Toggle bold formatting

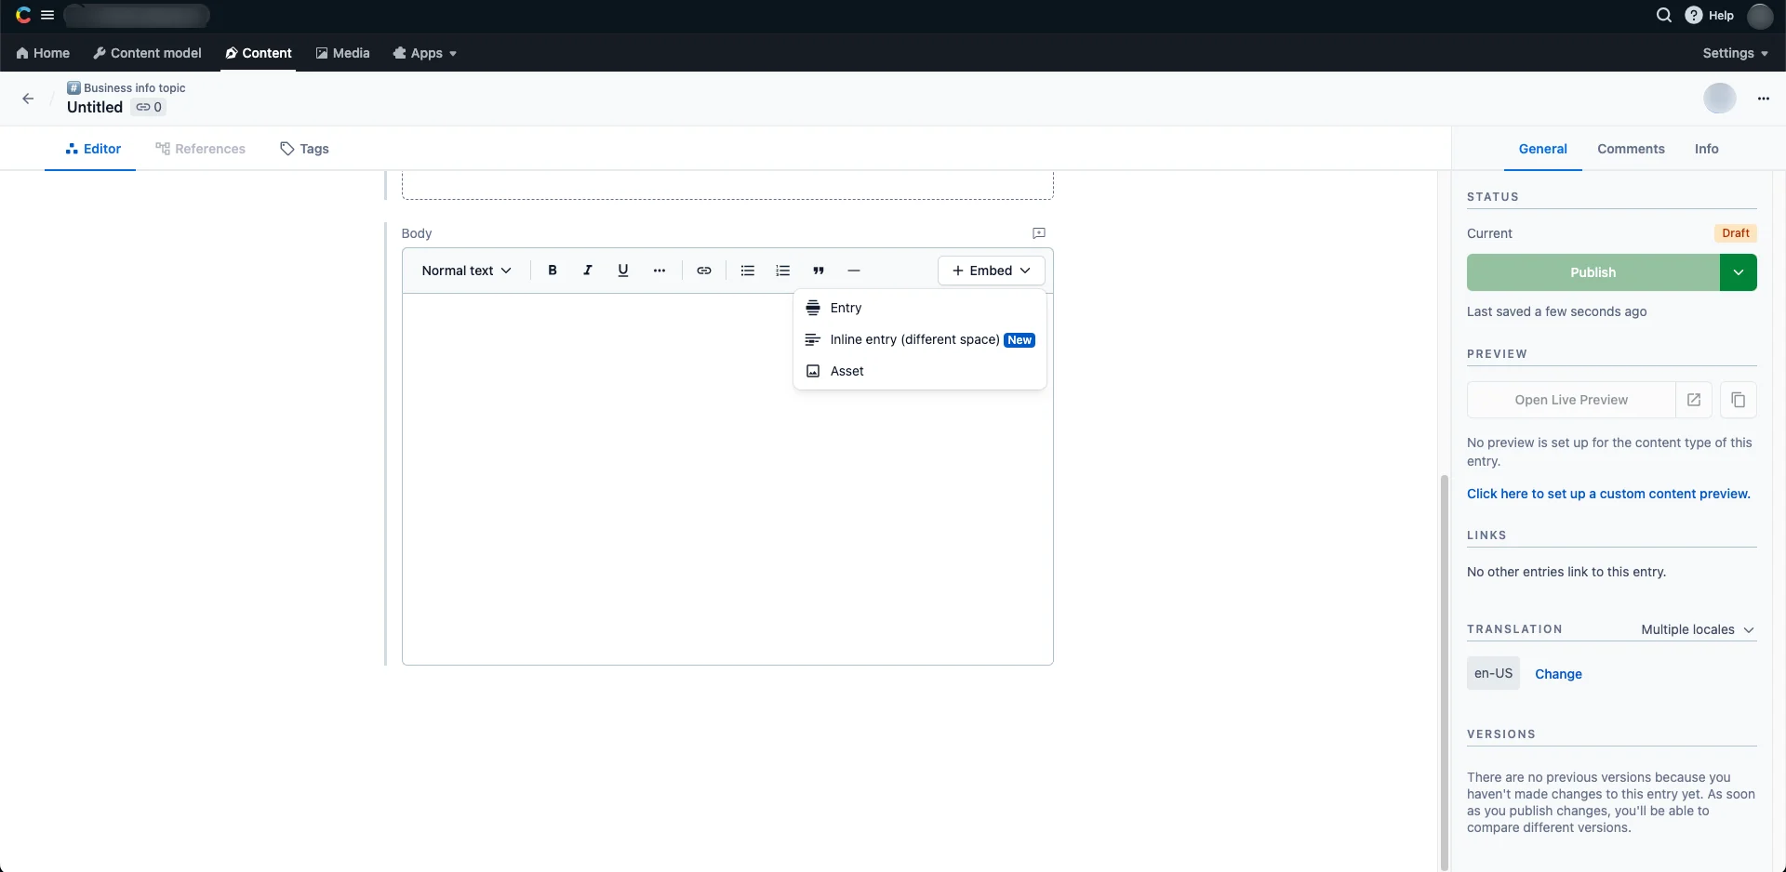(x=553, y=271)
